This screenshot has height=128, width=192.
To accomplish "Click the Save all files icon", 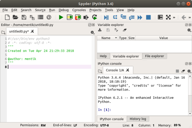I will tap(32, 17).
